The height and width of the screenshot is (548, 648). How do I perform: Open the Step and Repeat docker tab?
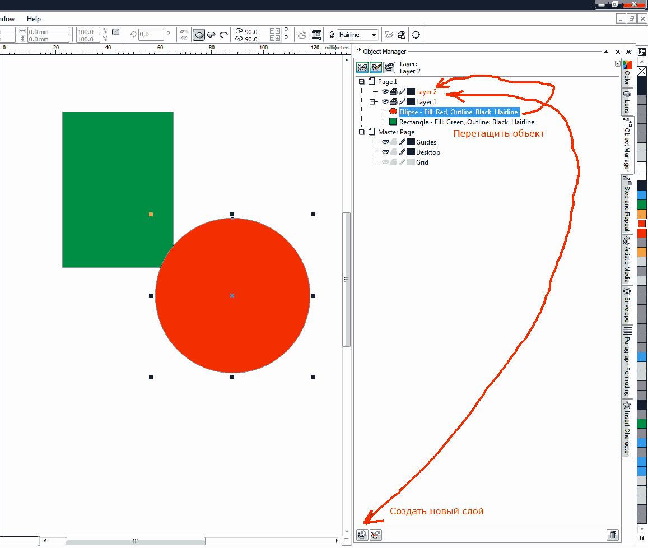(x=627, y=205)
